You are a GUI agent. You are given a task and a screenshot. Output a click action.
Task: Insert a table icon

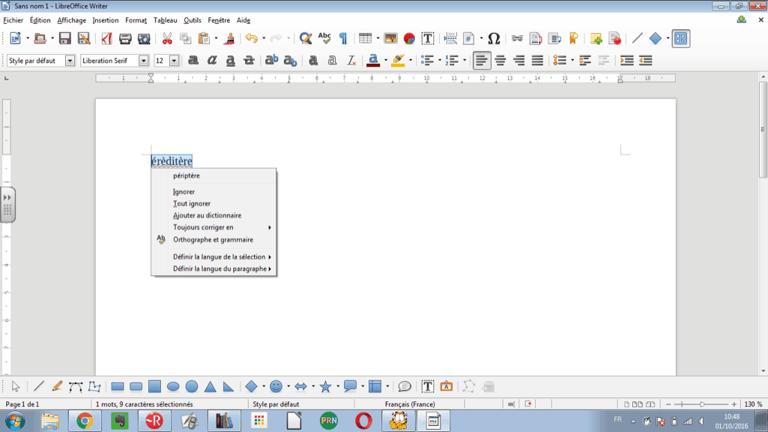pos(365,38)
